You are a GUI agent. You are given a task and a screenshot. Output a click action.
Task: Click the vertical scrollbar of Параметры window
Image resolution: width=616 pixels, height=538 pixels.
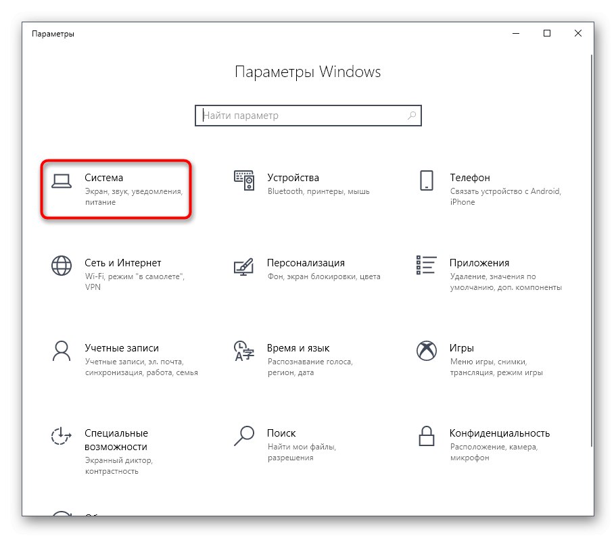tap(592, 250)
